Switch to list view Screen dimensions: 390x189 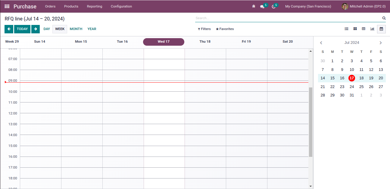point(347,29)
